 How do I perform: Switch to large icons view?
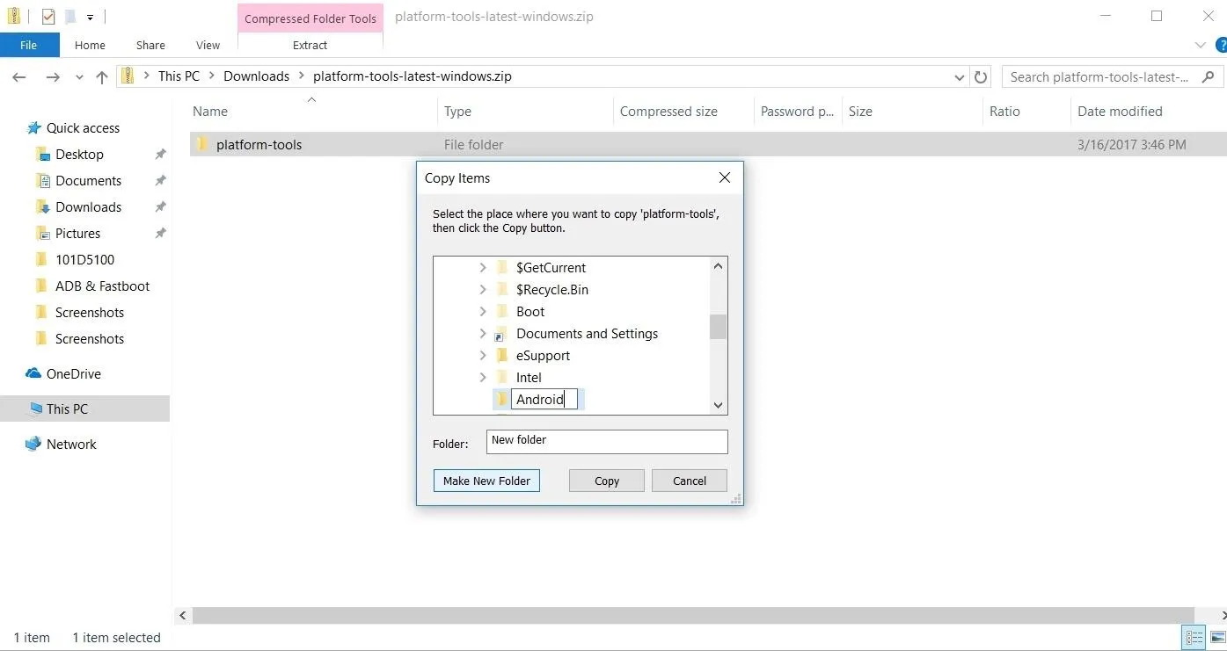coord(1215,638)
